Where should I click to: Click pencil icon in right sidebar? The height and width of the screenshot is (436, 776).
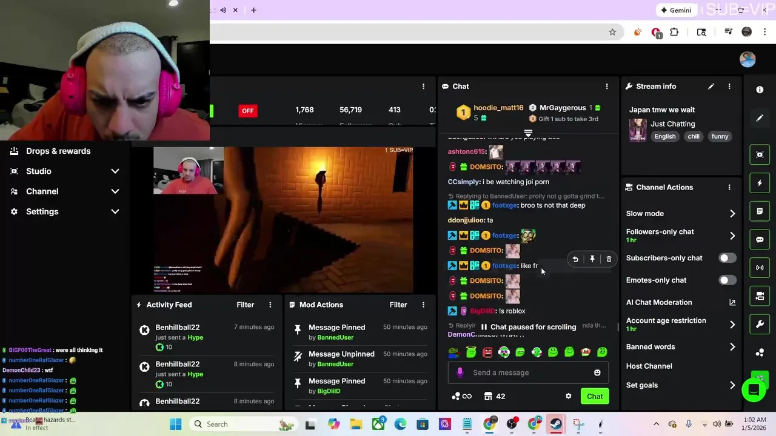pos(760,118)
